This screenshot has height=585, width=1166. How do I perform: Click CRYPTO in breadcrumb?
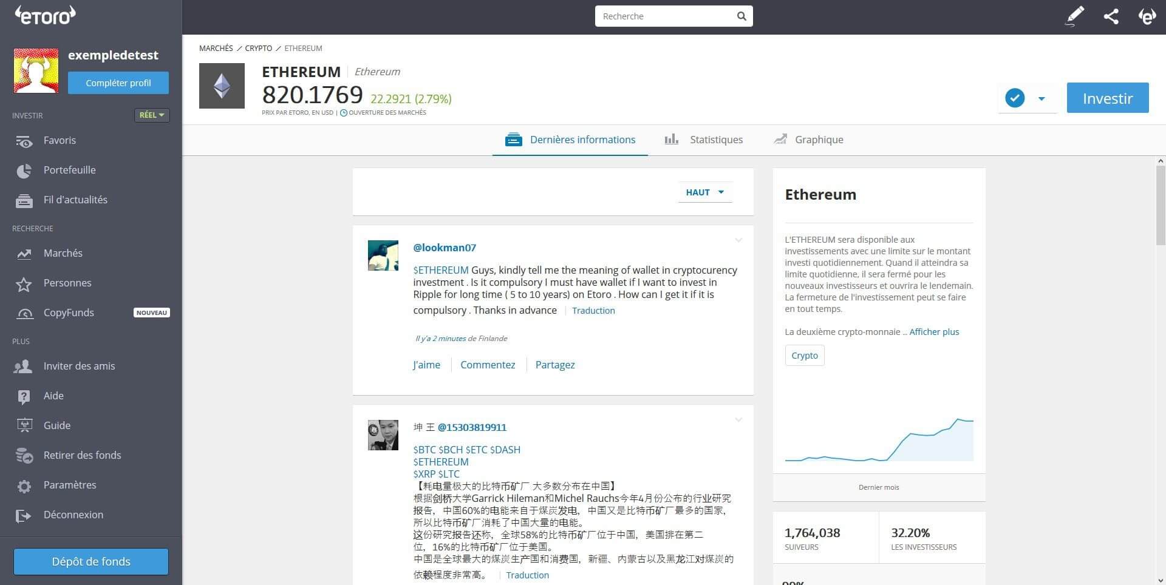pyautogui.click(x=259, y=49)
